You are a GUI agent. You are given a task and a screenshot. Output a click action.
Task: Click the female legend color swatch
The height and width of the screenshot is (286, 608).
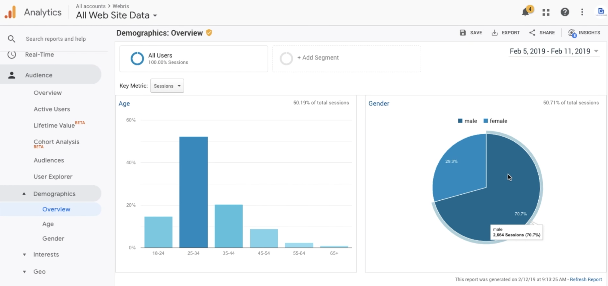(x=486, y=121)
